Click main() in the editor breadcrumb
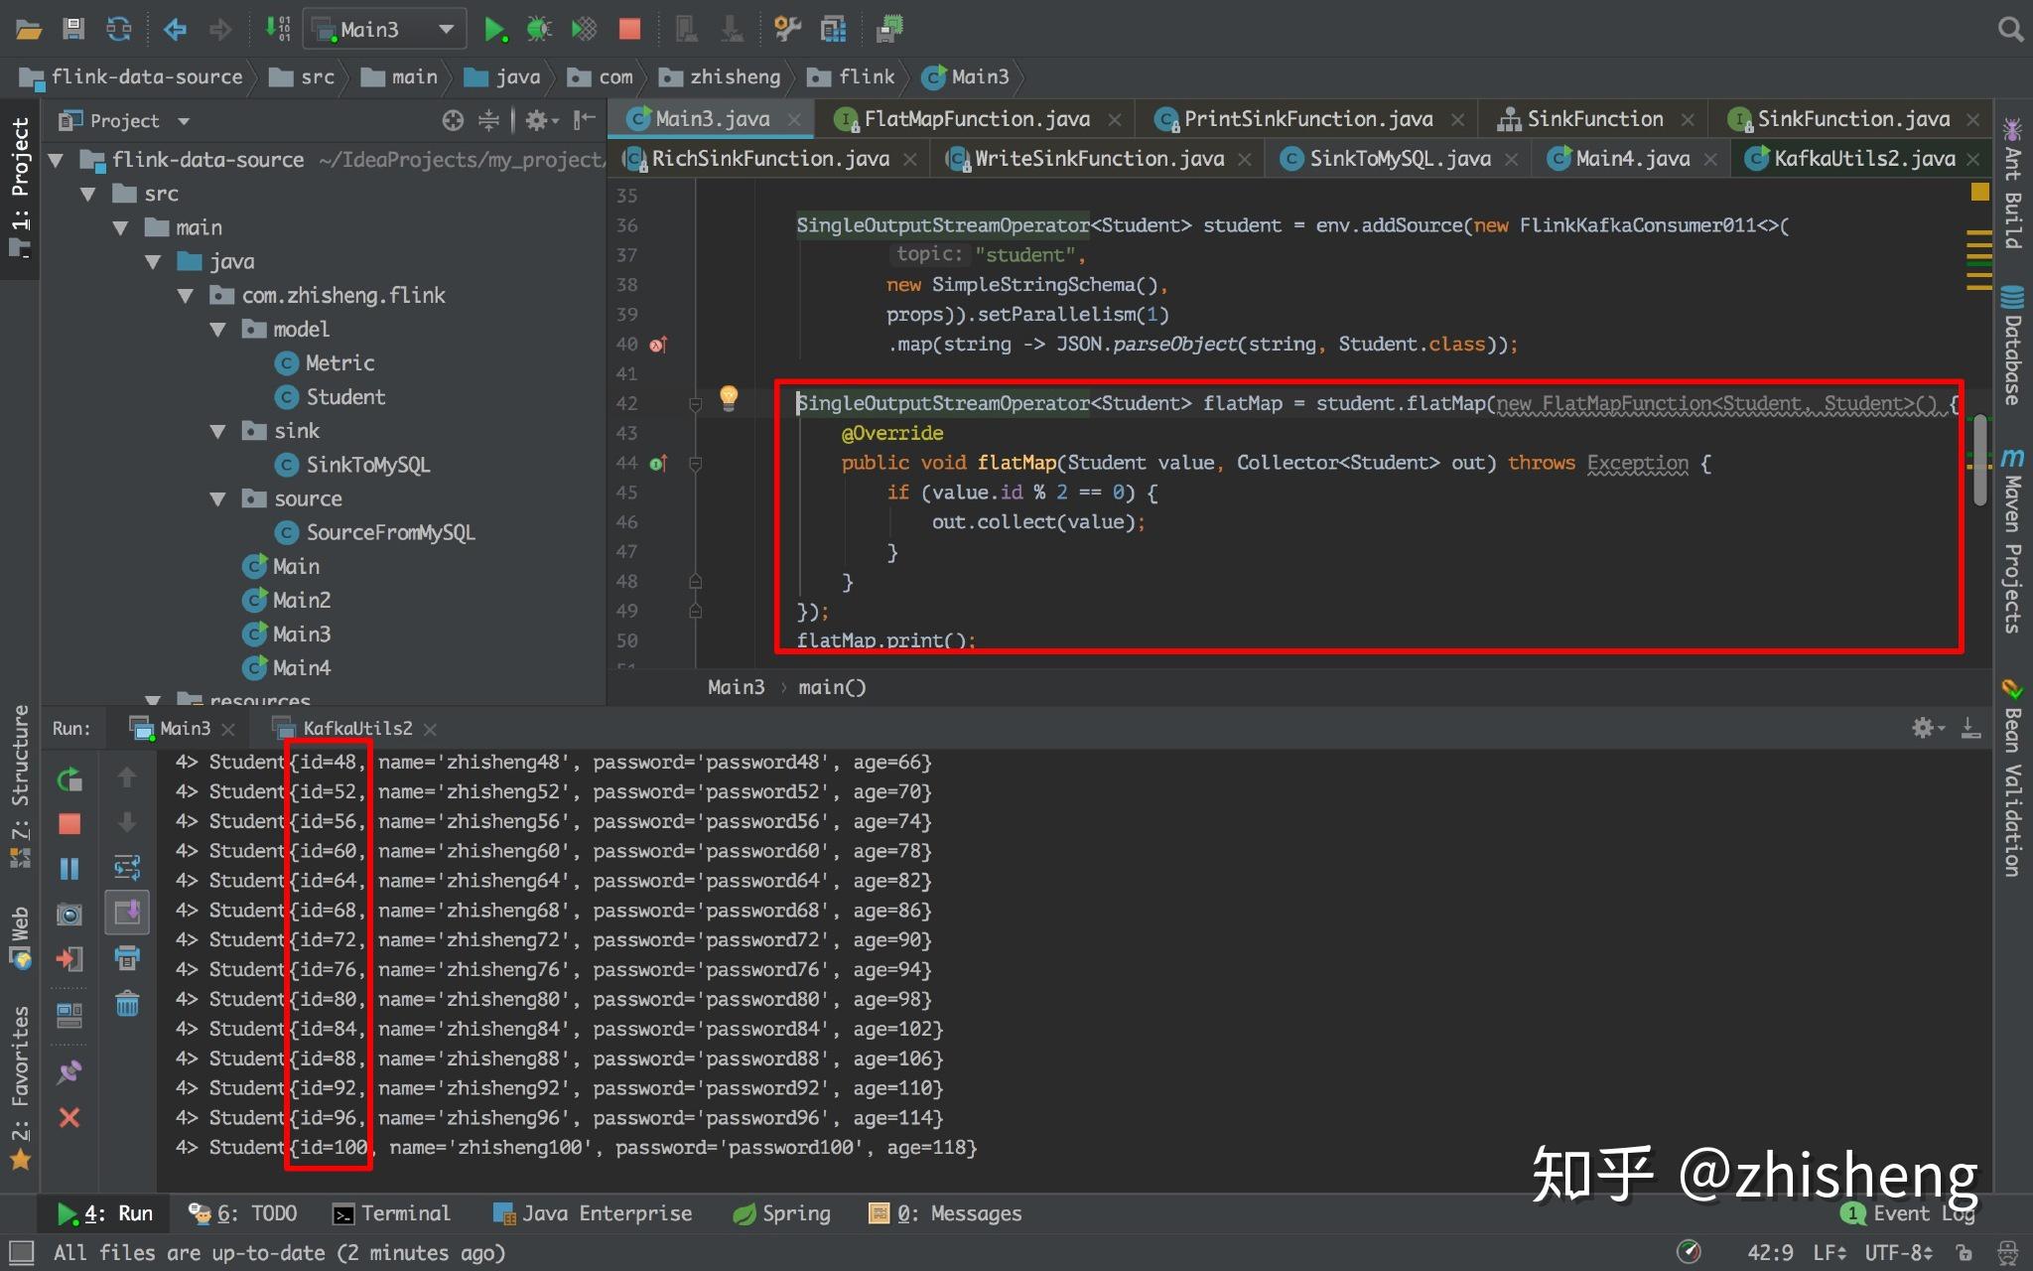Viewport: 2033px width, 1271px height. coord(832,686)
